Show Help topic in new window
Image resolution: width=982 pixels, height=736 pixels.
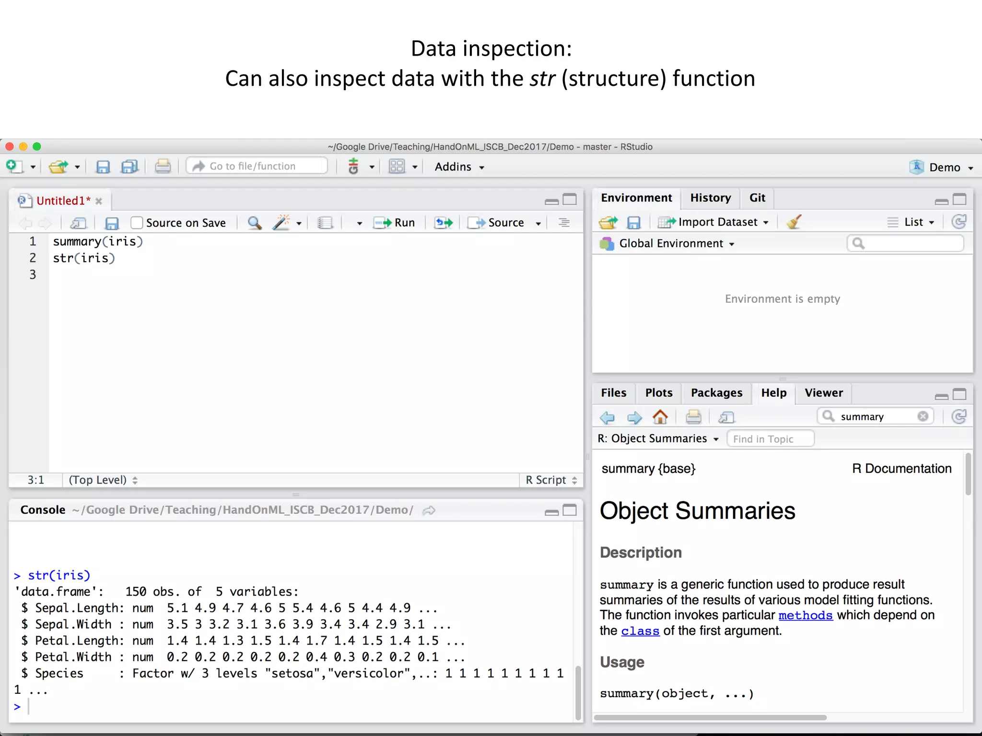click(x=726, y=417)
